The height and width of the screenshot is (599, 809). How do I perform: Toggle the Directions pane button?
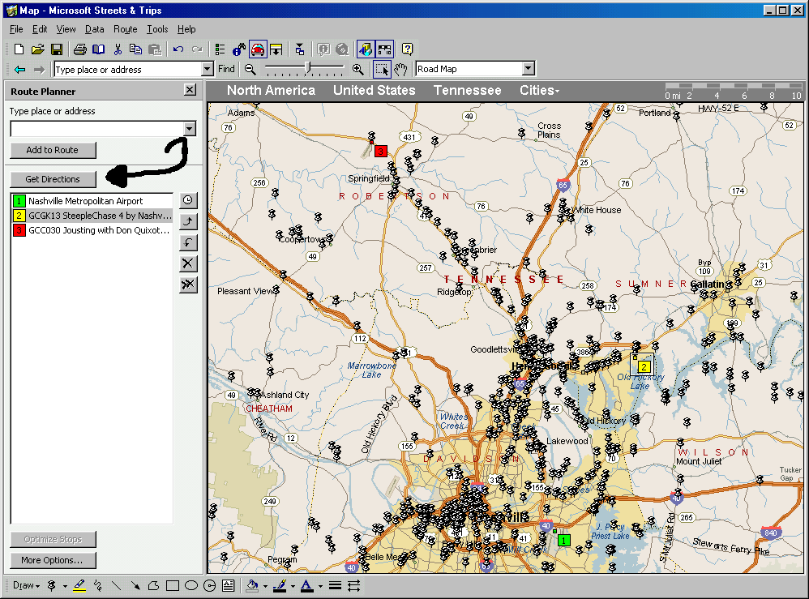(x=276, y=49)
